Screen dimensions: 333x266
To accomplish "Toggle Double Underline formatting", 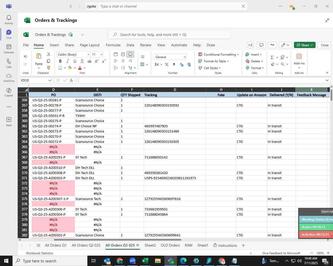I will coord(82,61).
